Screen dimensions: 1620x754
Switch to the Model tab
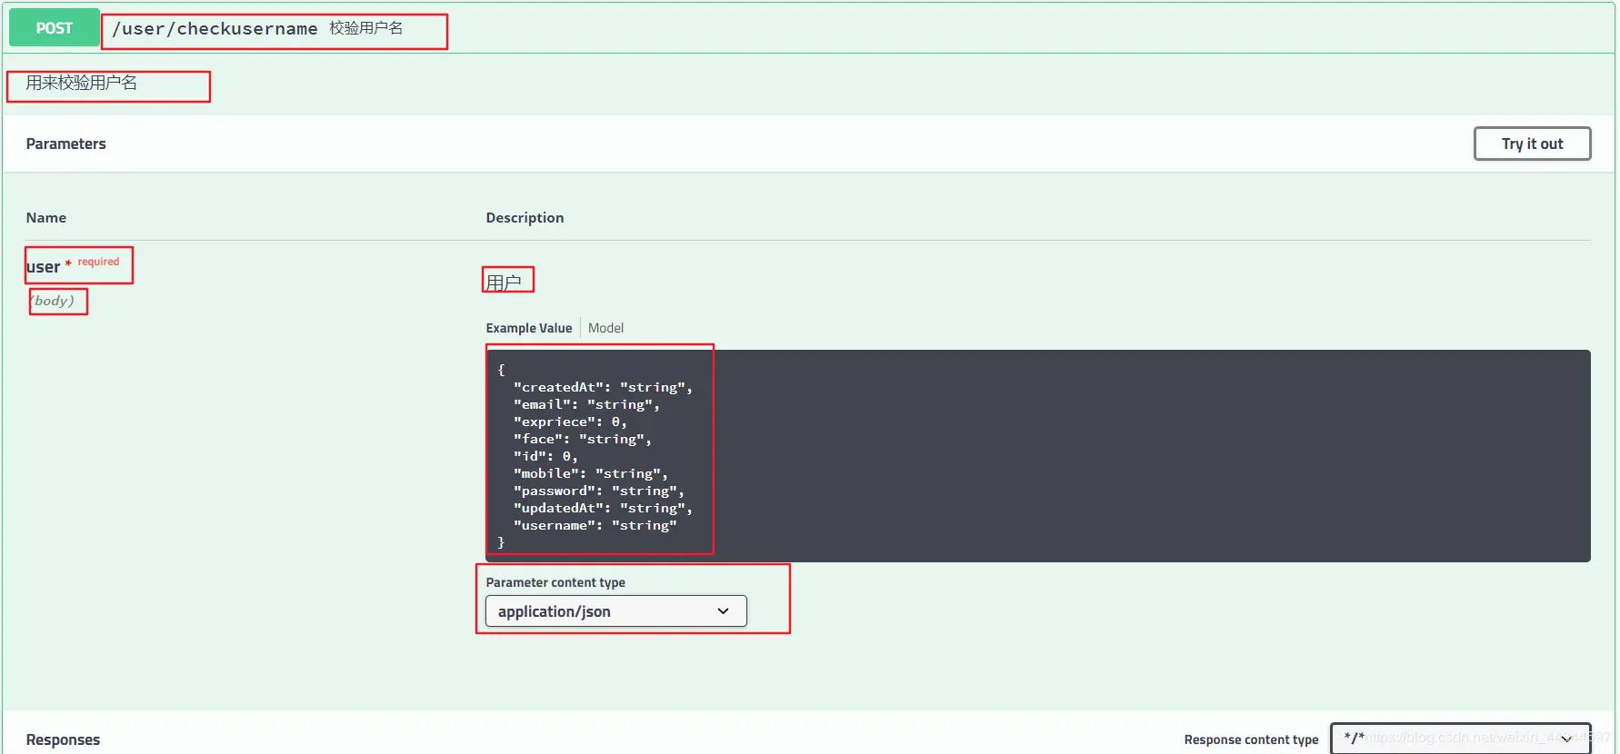[605, 328]
